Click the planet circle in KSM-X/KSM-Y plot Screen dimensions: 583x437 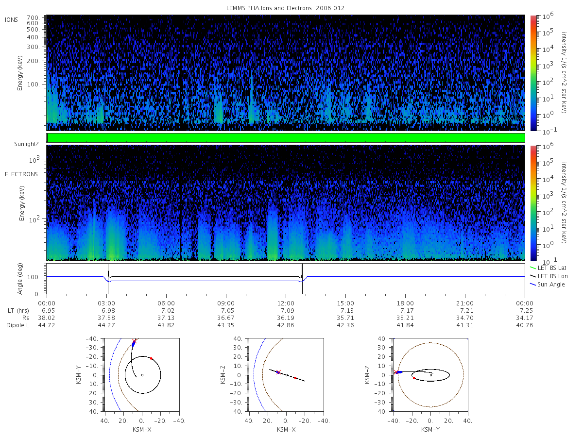tap(142, 375)
